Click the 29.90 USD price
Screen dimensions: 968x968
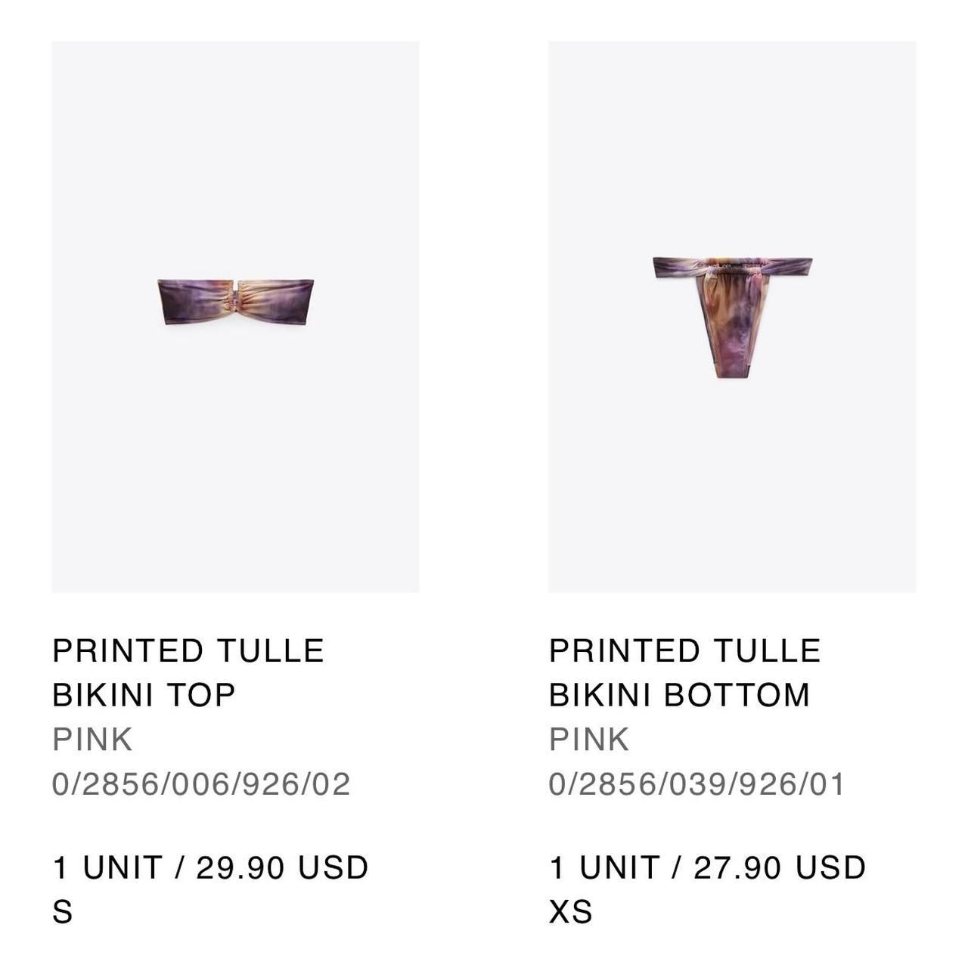pos(282,867)
